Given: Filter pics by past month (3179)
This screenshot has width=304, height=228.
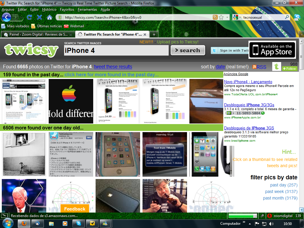Looking at the screenshot, I should click(280, 198).
